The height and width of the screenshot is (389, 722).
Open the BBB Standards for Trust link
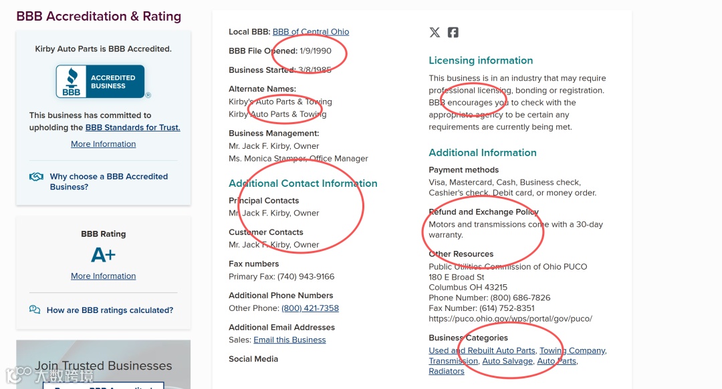point(133,127)
